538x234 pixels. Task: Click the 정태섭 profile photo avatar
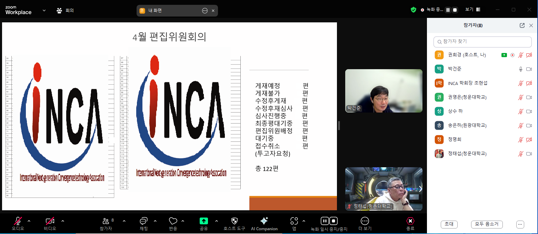(439, 154)
